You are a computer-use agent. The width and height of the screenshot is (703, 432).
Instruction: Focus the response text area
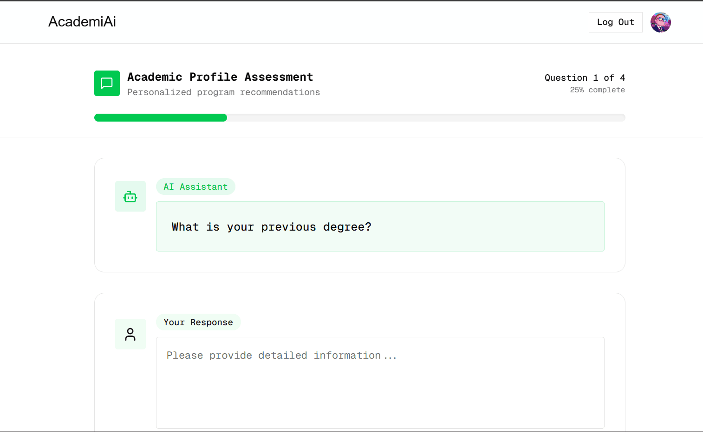tap(380, 390)
